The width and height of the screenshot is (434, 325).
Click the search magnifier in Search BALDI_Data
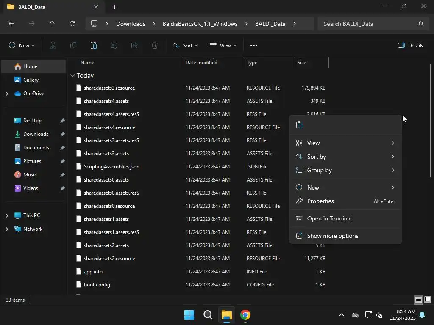point(421,24)
